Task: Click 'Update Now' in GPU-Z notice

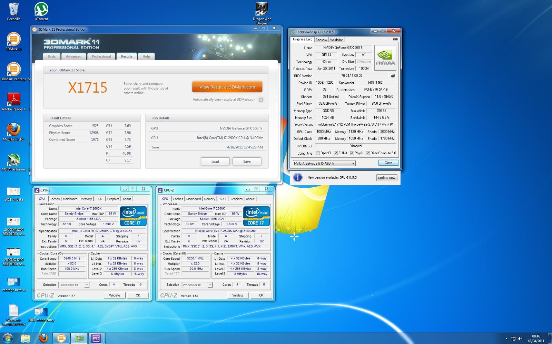Action: (x=386, y=178)
